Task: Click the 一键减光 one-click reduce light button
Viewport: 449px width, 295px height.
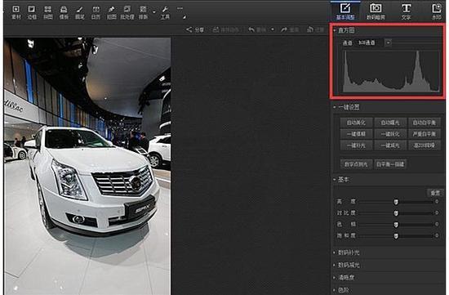Action: [x=390, y=145]
